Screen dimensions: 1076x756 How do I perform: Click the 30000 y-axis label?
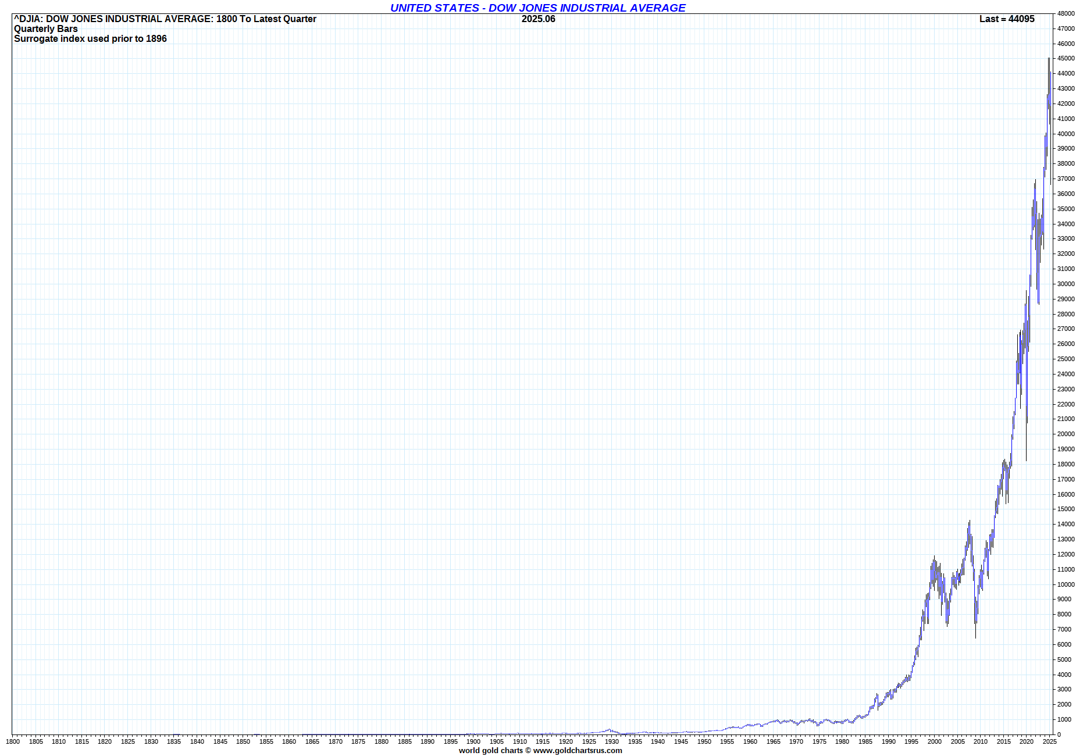[1066, 284]
